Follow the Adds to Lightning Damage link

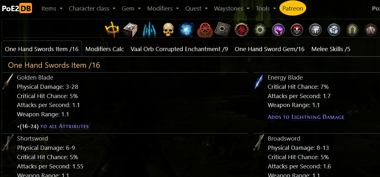point(306,117)
